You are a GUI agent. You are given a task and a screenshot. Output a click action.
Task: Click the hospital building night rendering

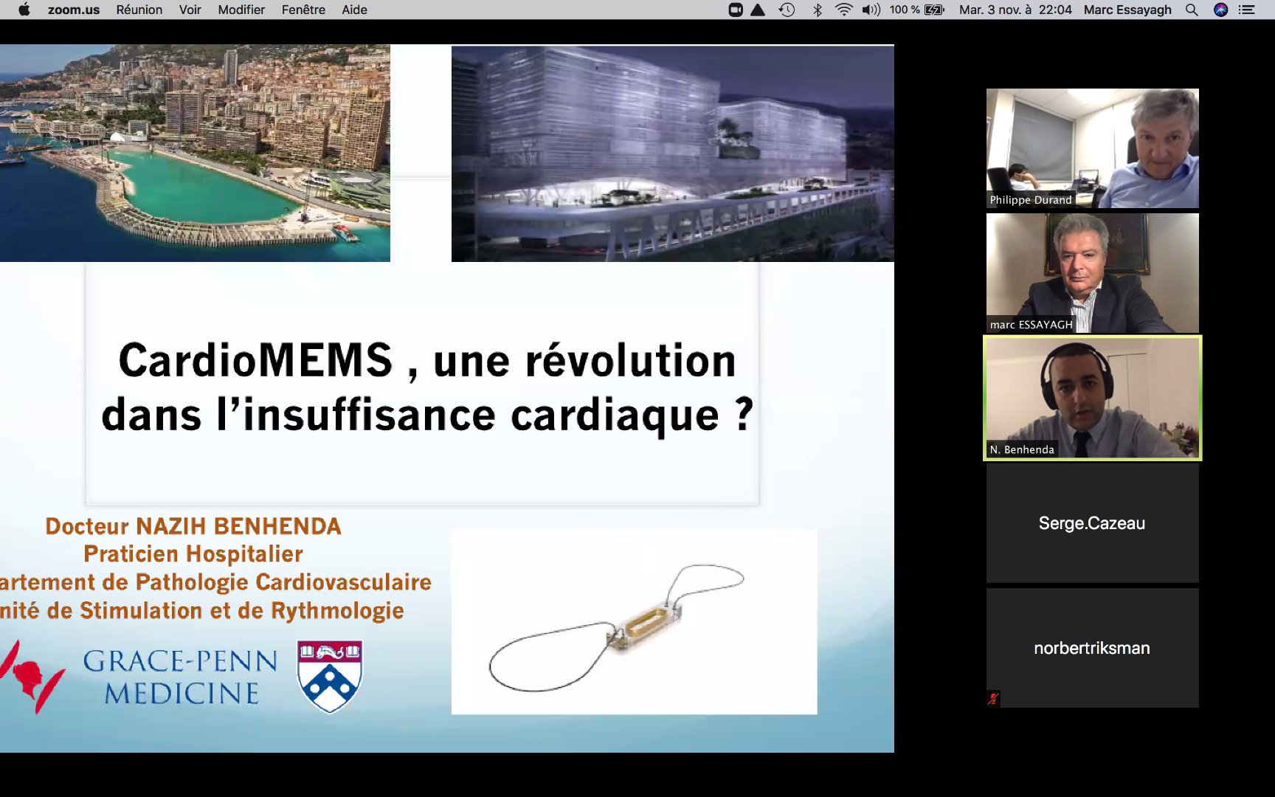pyautogui.click(x=673, y=153)
